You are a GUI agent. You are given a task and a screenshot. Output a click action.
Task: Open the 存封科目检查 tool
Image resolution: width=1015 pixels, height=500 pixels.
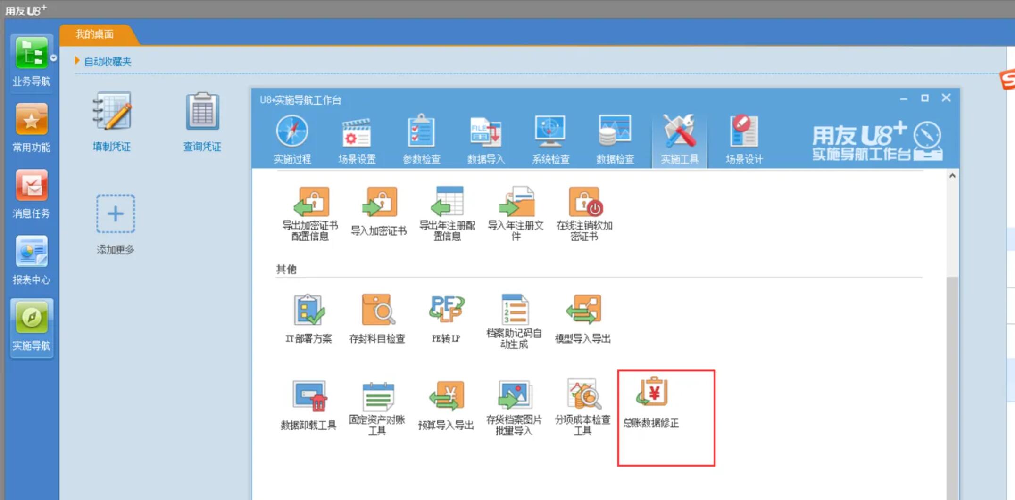(x=377, y=319)
